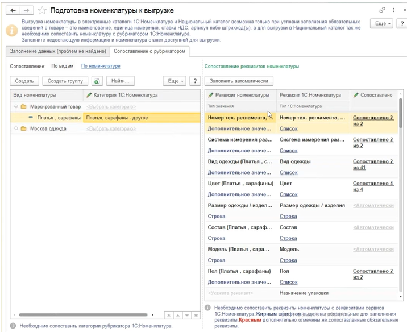Open Строка link under Состав
Screen dimensions: 407x332
tap(288, 238)
